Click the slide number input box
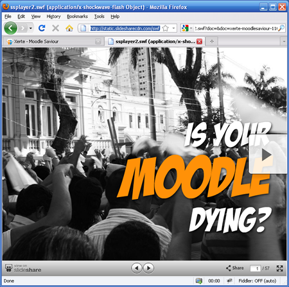The width and height of the screenshot is (289, 287). 255,268
